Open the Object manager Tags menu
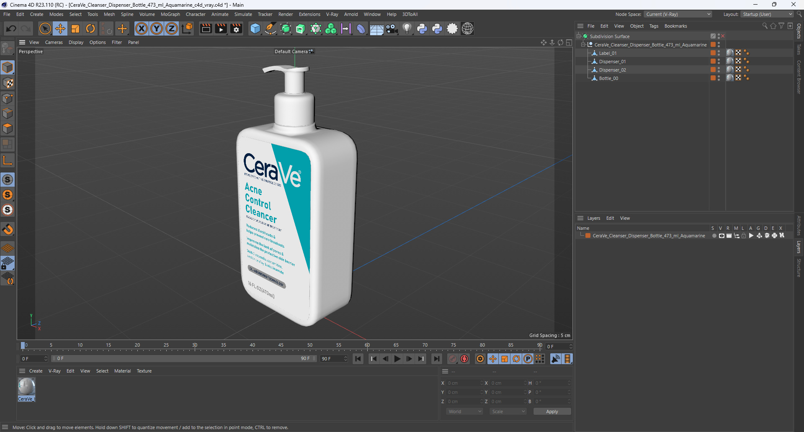 click(654, 26)
